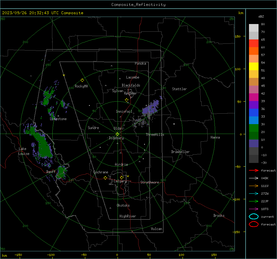Click the bright green 30 dBZ swatch
Viewport: 277px width, 259px height.
[x=254, y=128]
